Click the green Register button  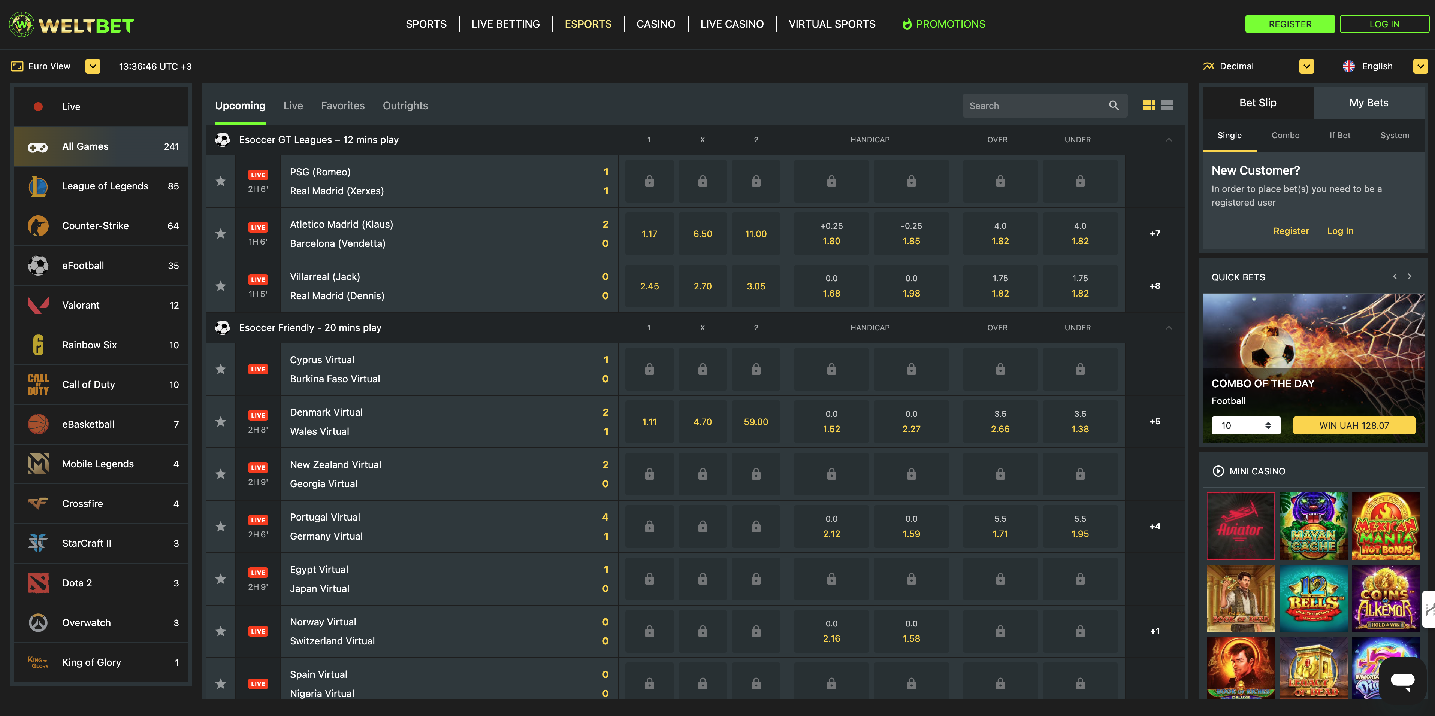tap(1290, 24)
